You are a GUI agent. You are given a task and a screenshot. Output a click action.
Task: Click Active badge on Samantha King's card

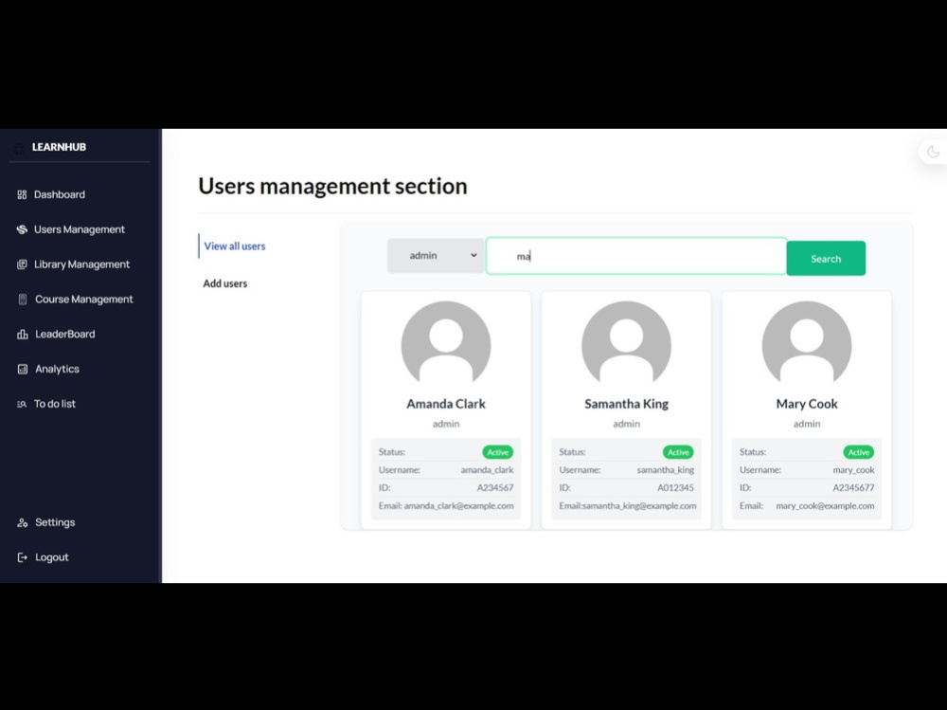tap(678, 452)
